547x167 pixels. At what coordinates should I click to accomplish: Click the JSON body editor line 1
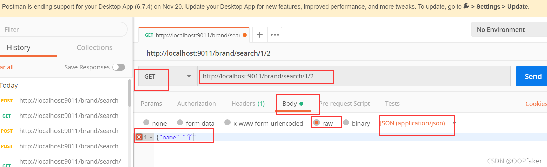tap(350, 137)
